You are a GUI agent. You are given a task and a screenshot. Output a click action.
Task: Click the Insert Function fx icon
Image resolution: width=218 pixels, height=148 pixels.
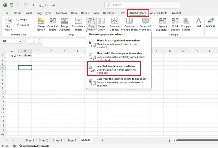pyautogui.click(x=39, y=41)
